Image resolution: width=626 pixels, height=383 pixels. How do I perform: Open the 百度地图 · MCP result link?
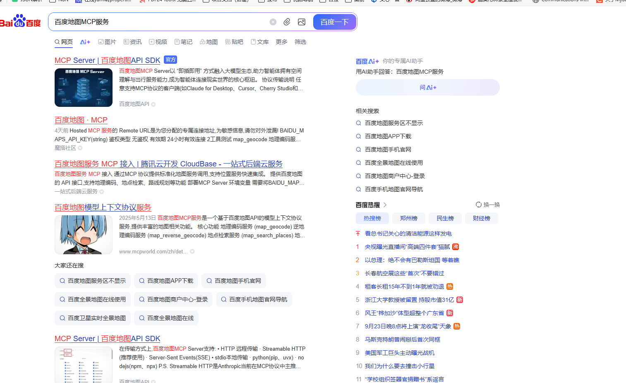pos(81,120)
